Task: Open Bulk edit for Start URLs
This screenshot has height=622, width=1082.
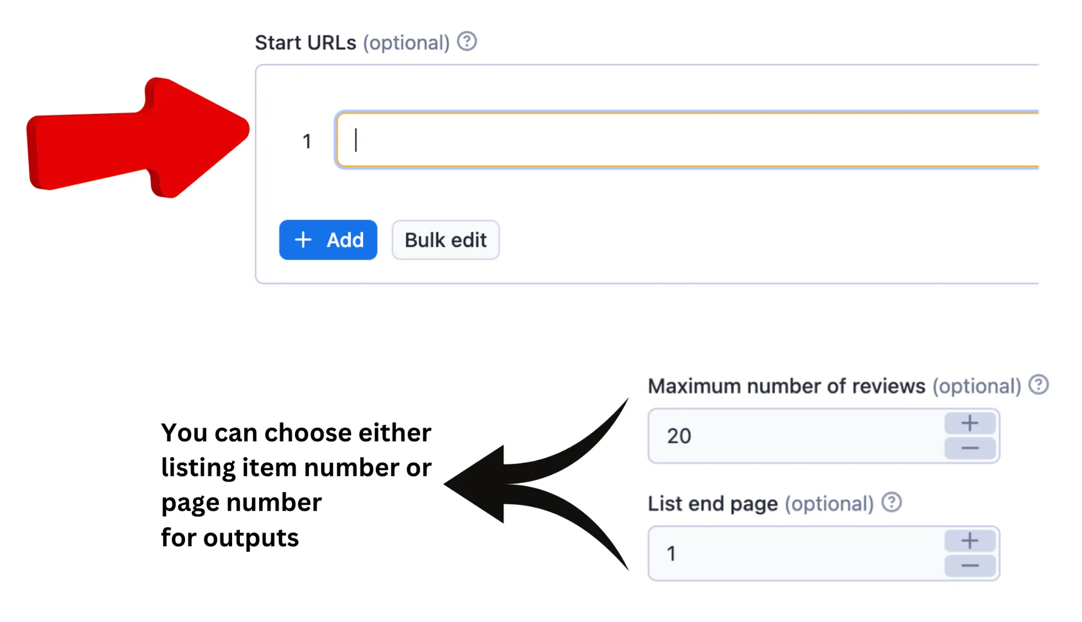Action: (445, 240)
